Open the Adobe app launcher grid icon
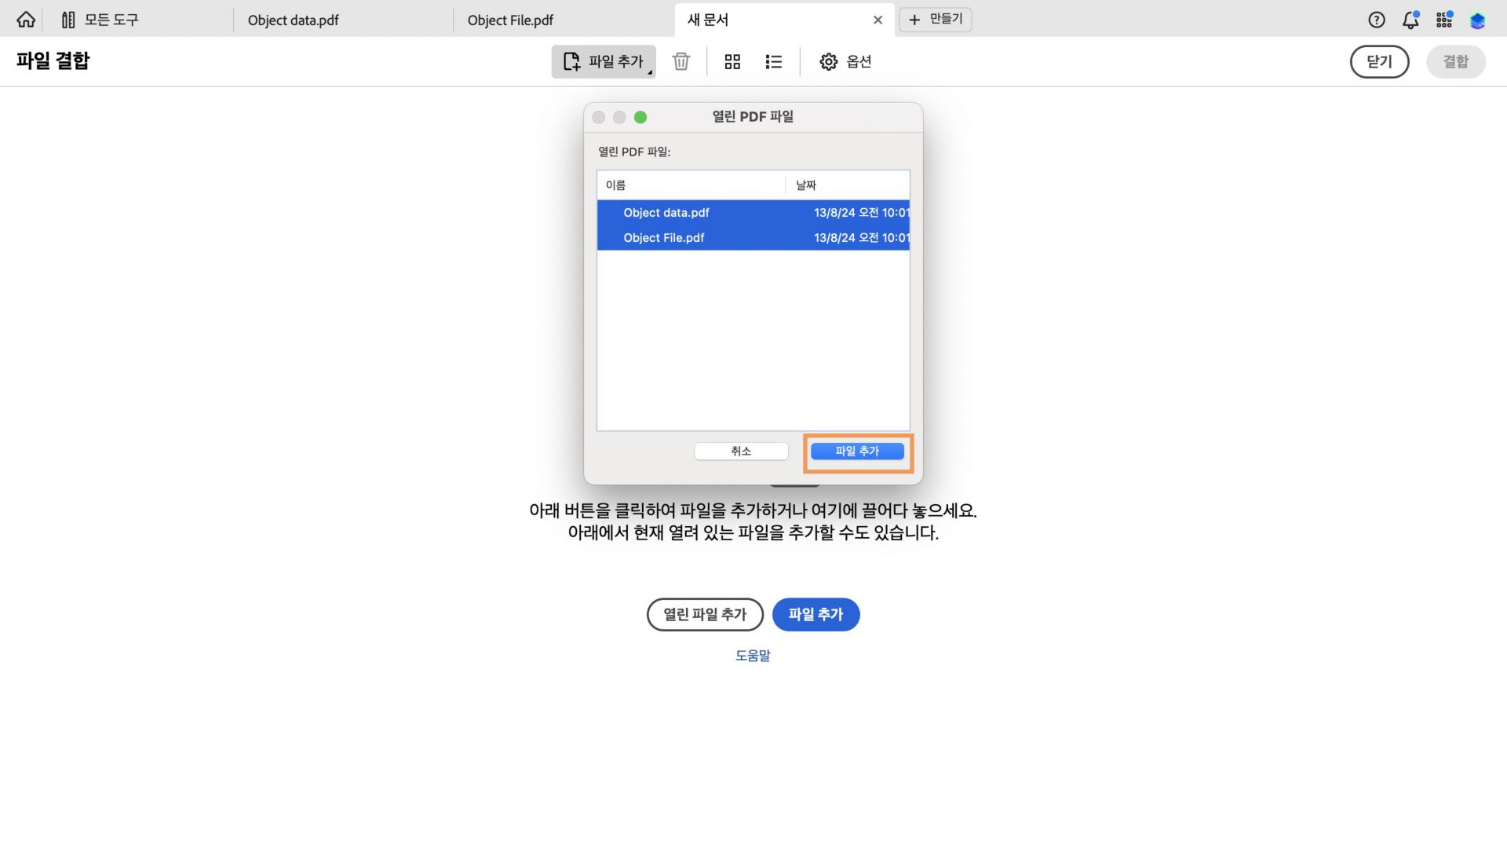Viewport: 1507px width, 845px height. pyautogui.click(x=1443, y=20)
